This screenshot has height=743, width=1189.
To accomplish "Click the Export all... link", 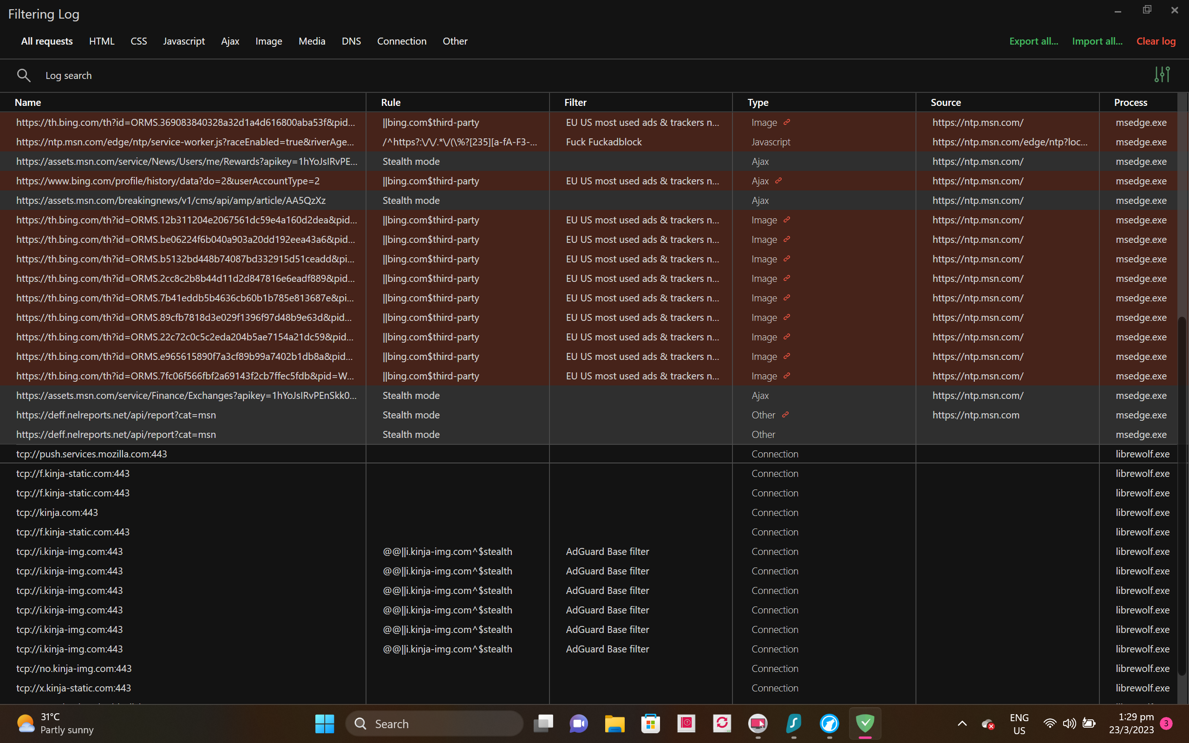I will [1033, 41].
